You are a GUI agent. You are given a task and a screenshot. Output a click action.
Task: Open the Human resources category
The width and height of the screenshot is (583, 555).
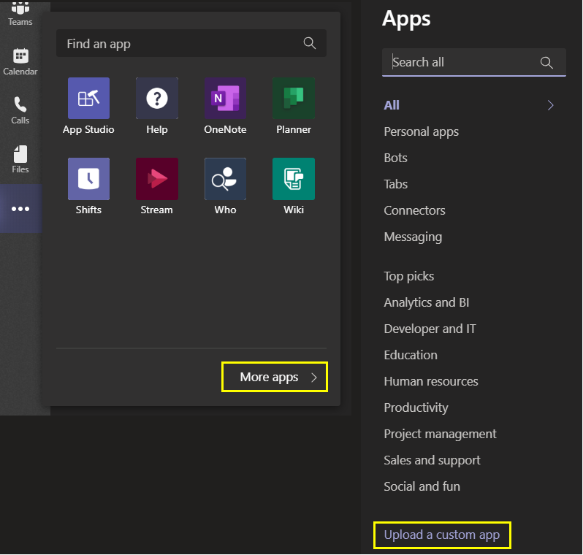pyautogui.click(x=431, y=381)
